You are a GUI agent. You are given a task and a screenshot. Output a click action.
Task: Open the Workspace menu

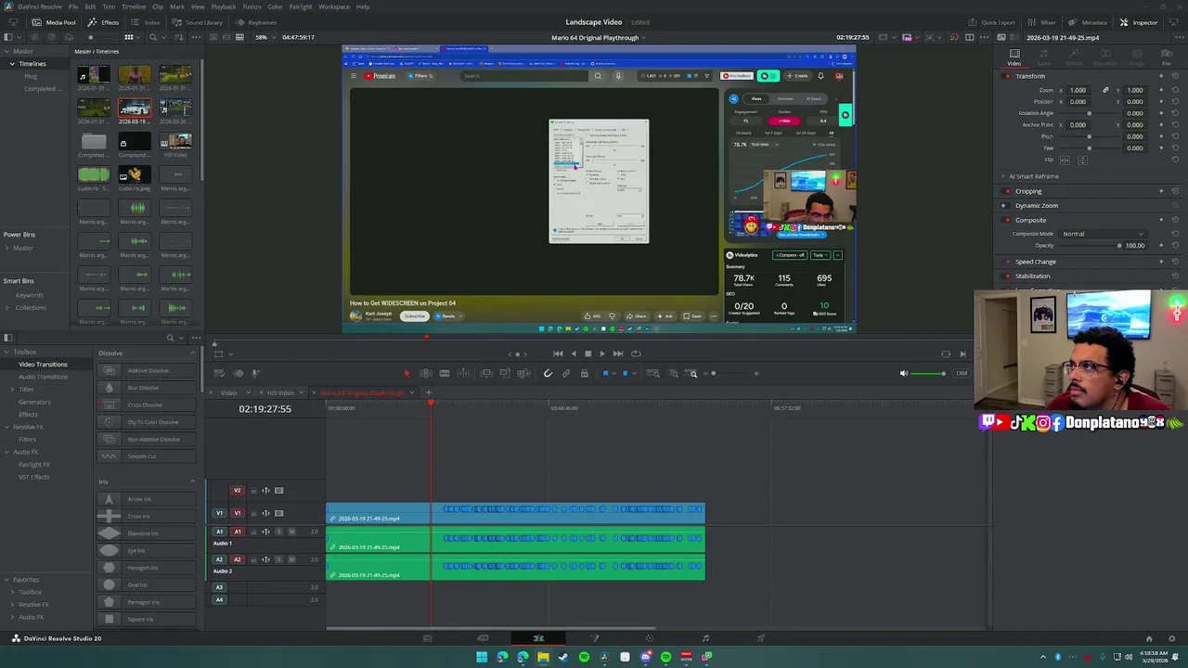coord(334,6)
